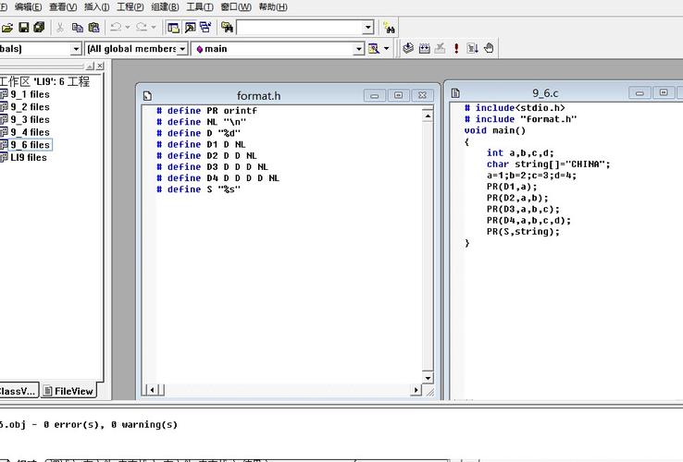Click the Cut scissors icon
Screen dimensions: 683x462
pyautogui.click(x=61, y=28)
